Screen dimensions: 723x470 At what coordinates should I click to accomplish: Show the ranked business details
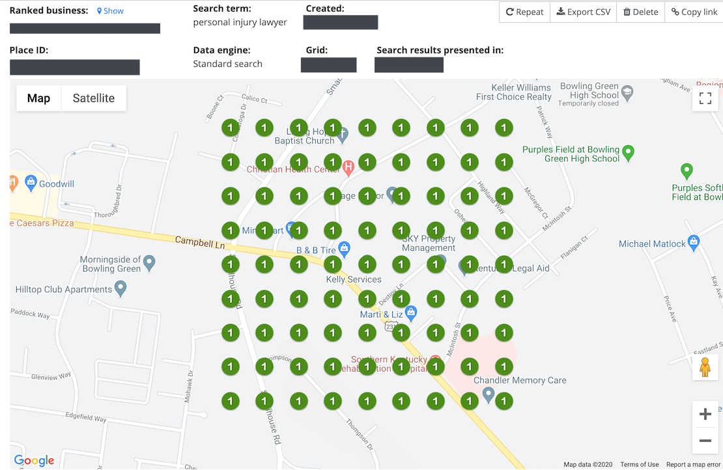coord(110,11)
